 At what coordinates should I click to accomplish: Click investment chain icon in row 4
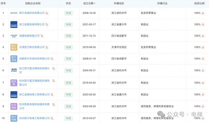[x=203, y=47]
